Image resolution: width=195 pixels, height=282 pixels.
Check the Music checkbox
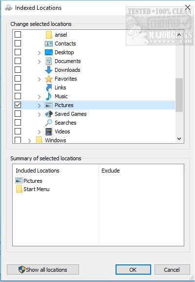tap(18, 96)
